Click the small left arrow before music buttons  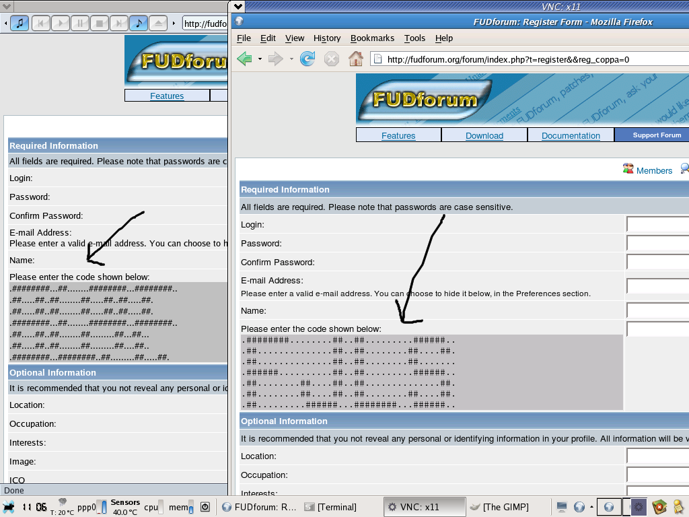point(5,23)
